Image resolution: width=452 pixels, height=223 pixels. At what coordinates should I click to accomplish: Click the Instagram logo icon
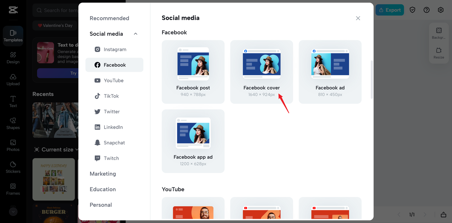97,49
